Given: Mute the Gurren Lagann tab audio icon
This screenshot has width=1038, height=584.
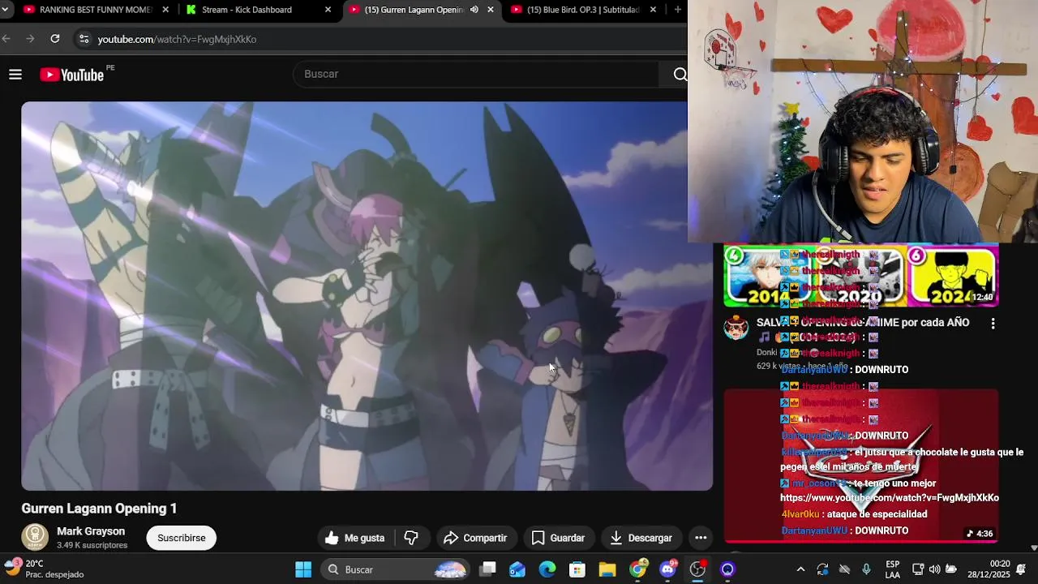Looking at the screenshot, I should 474,10.
